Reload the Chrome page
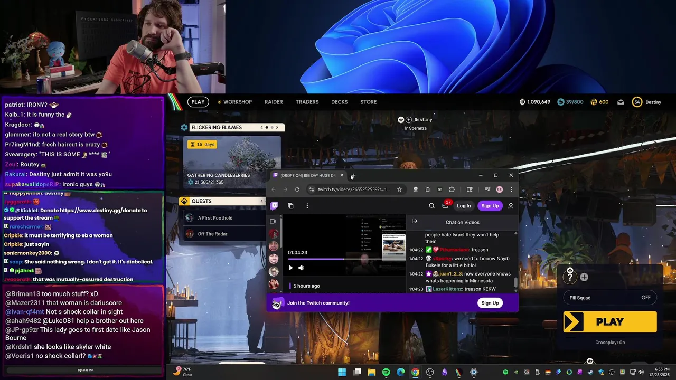Image resolution: width=676 pixels, height=380 pixels. point(297,189)
